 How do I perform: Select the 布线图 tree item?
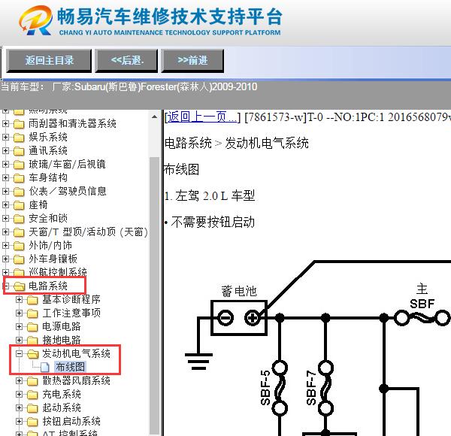pyautogui.click(x=70, y=367)
